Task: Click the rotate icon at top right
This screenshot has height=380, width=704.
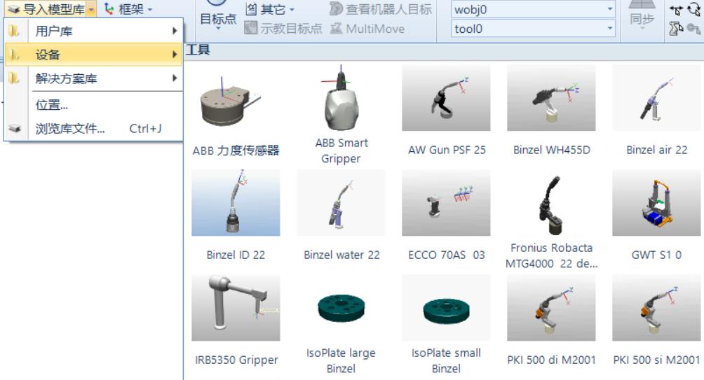Action: [693, 9]
